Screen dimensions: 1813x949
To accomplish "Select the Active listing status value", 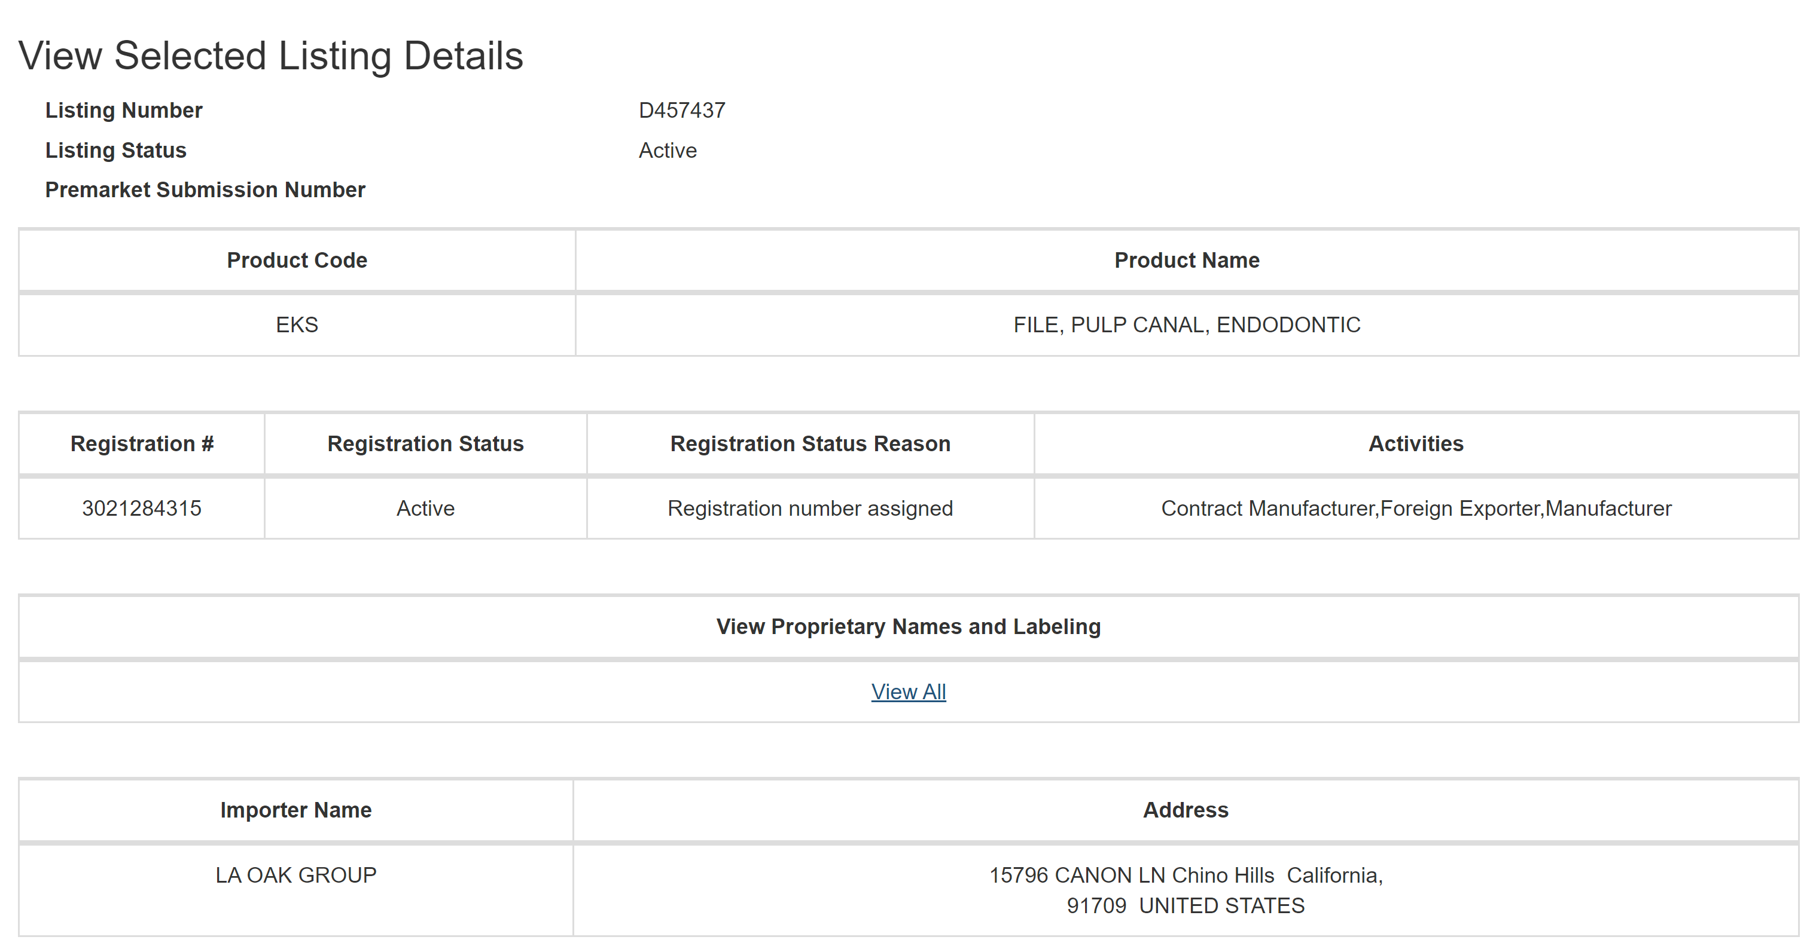I will [x=667, y=151].
